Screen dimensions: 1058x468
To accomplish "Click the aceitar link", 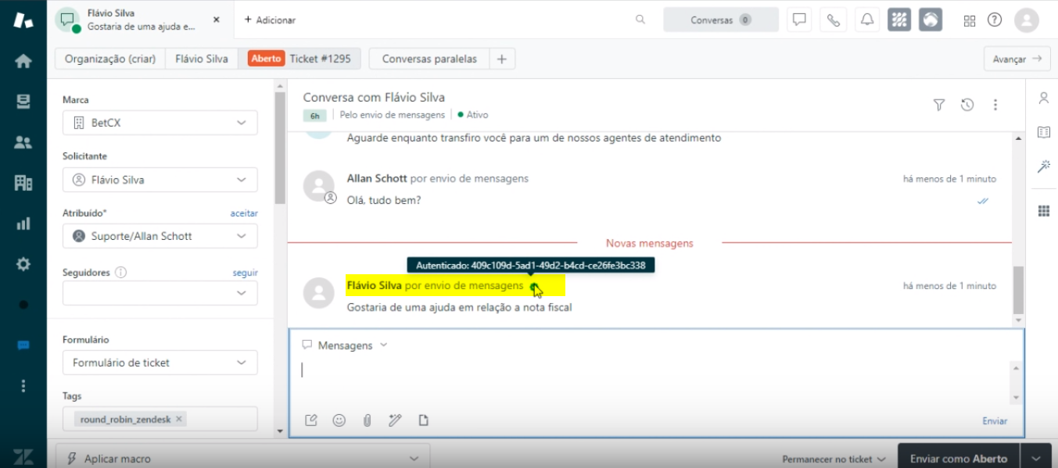I will 244,213.
